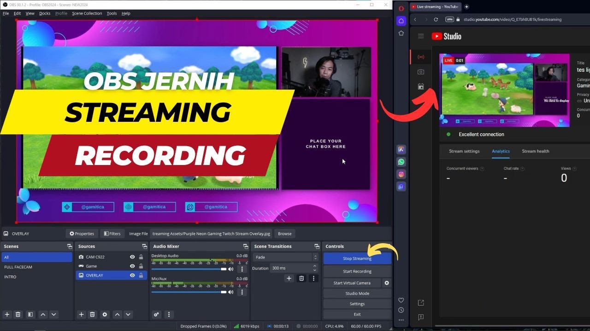
Task: Toggle the Opera VPN badge
Action: 450,19
